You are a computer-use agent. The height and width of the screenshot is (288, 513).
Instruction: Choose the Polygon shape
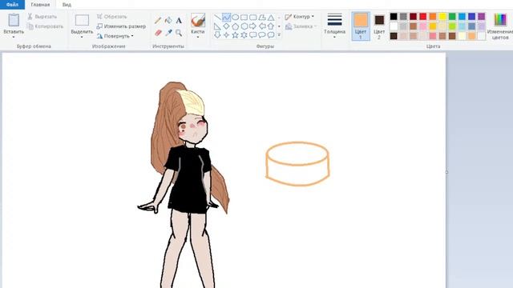[262, 18]
